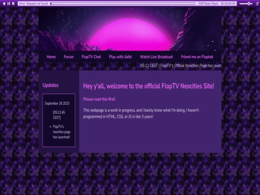Open Play with Jiafei page
Image resolution: width=260 pixels, height=195 pixels.
pos(120,57)
